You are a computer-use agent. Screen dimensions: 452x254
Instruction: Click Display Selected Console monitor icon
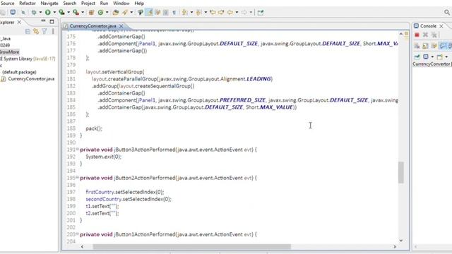[425, 56]
